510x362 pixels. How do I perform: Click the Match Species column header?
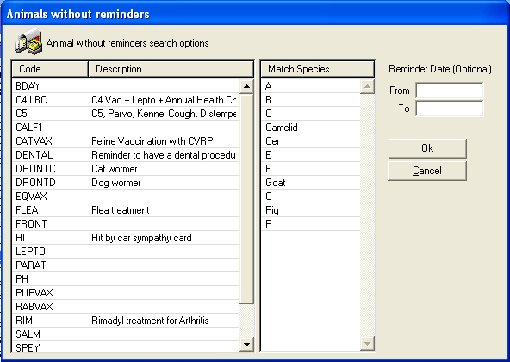(317, 69)
